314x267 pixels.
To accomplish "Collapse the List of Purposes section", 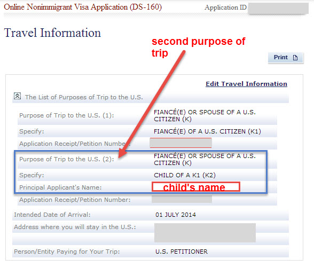I will point(17,96).
